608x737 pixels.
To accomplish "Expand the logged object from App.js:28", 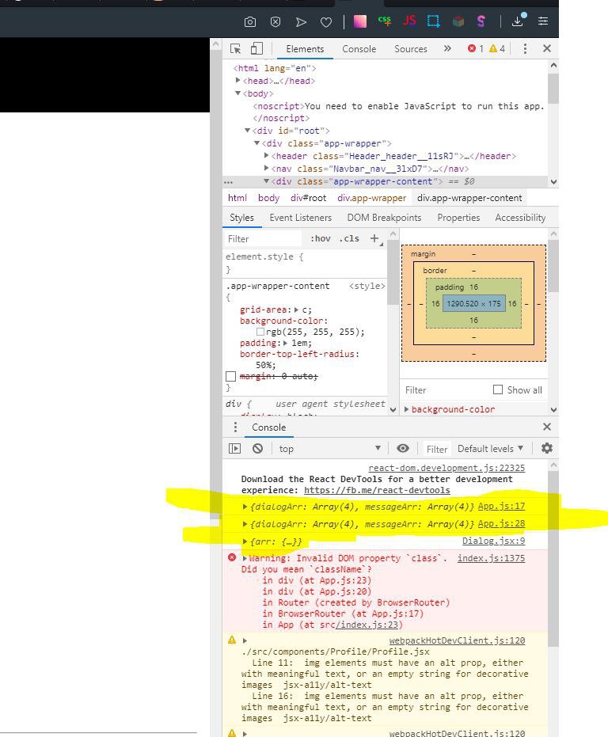I will (x=245, y=524).
